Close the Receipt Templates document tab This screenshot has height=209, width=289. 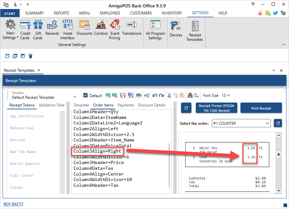39,70
